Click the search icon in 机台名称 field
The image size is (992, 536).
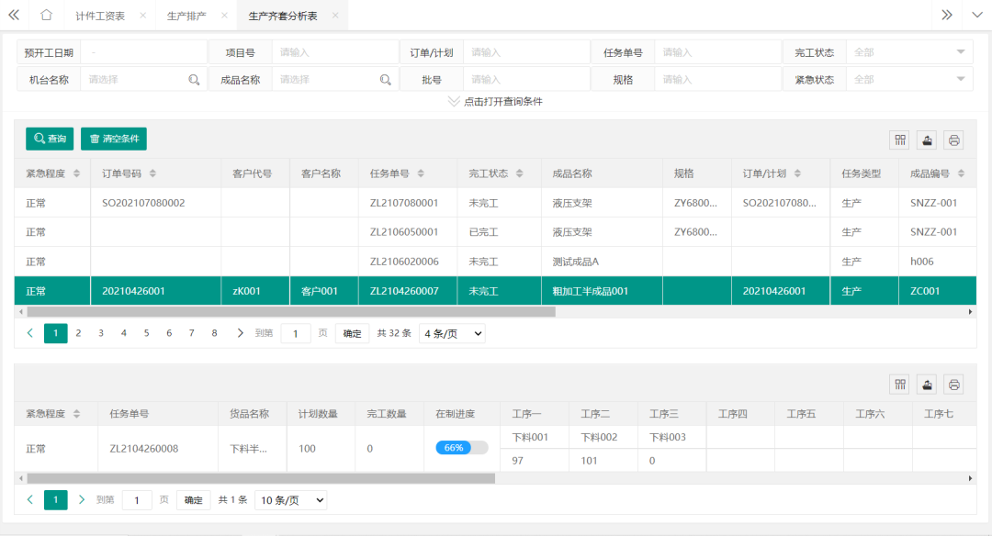pos(194,80)
